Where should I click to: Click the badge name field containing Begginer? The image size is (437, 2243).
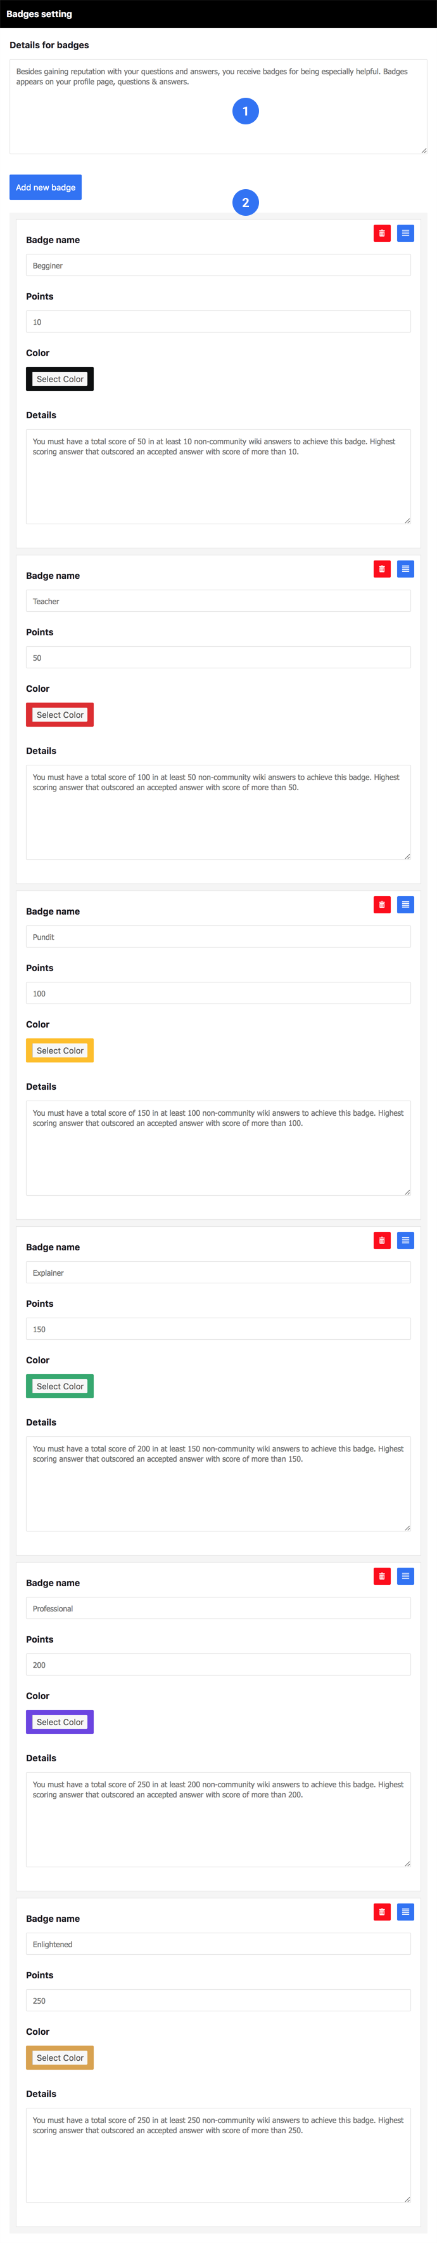point(218,265)
